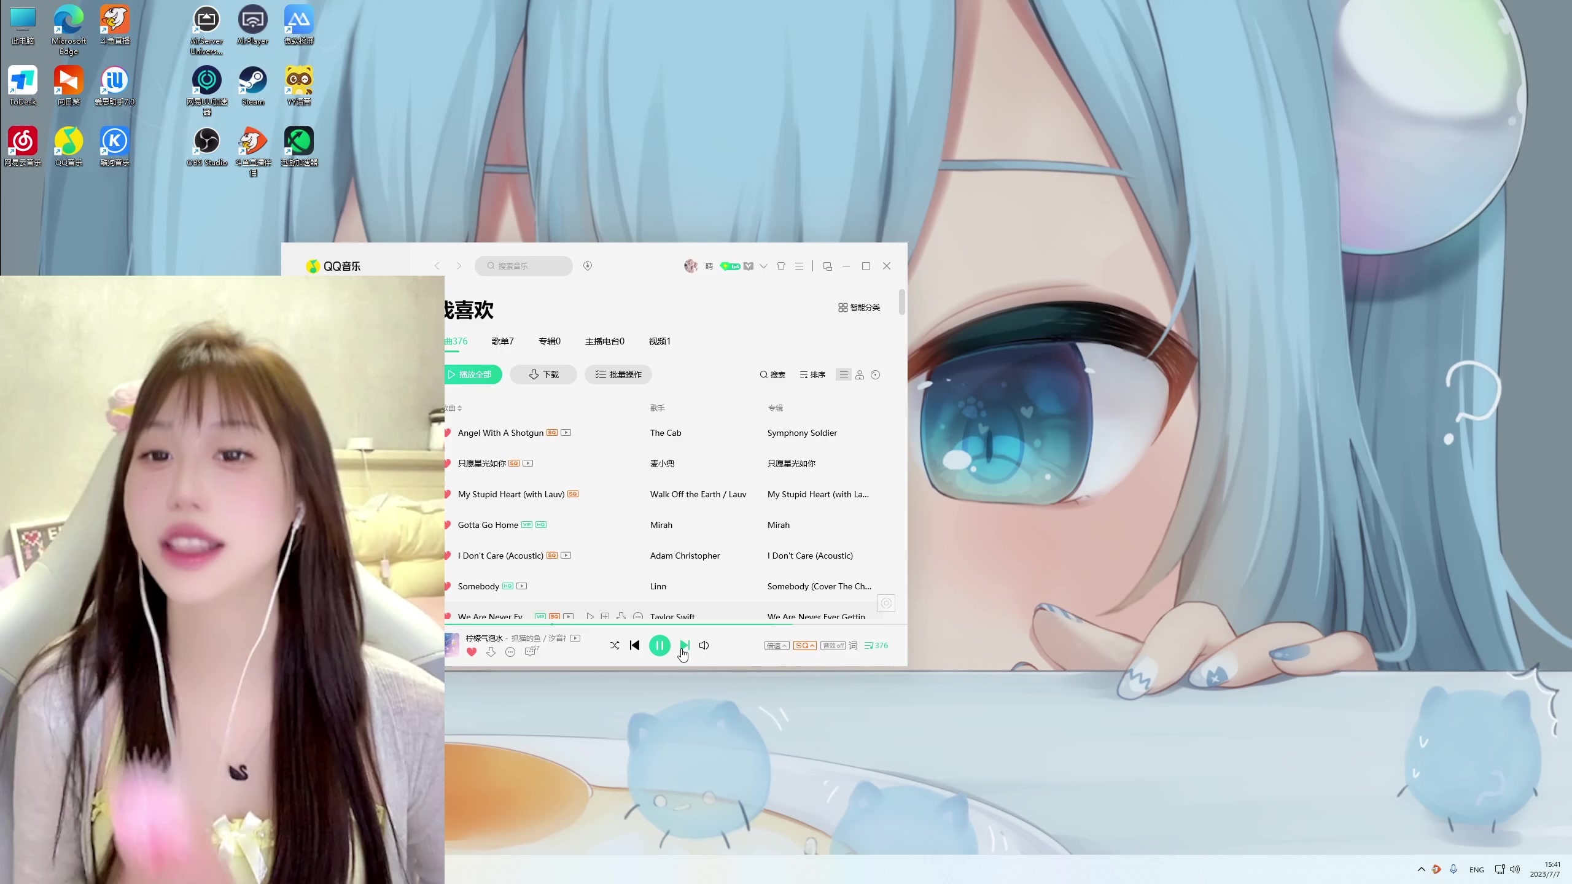Open the 迅游加速器 desktop icon
The height and width of the screenshot is (884, 1572).
tap(299, 147)
